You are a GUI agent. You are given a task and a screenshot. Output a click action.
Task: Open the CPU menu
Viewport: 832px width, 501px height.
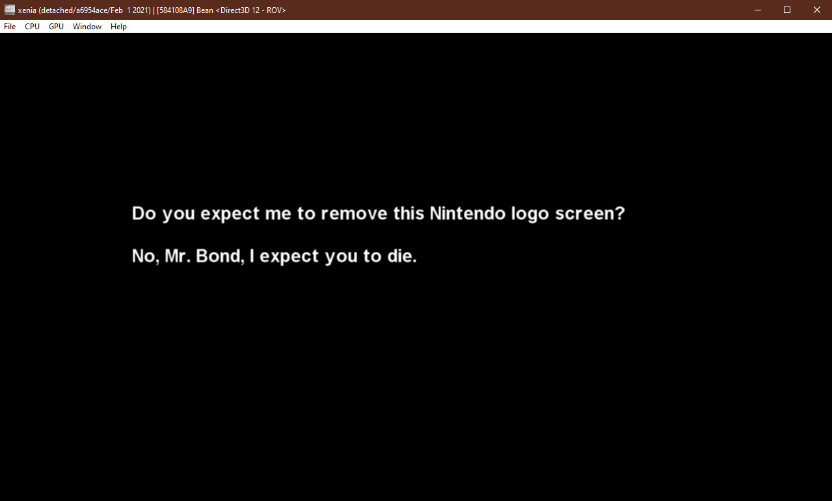[x=32, y=27]
